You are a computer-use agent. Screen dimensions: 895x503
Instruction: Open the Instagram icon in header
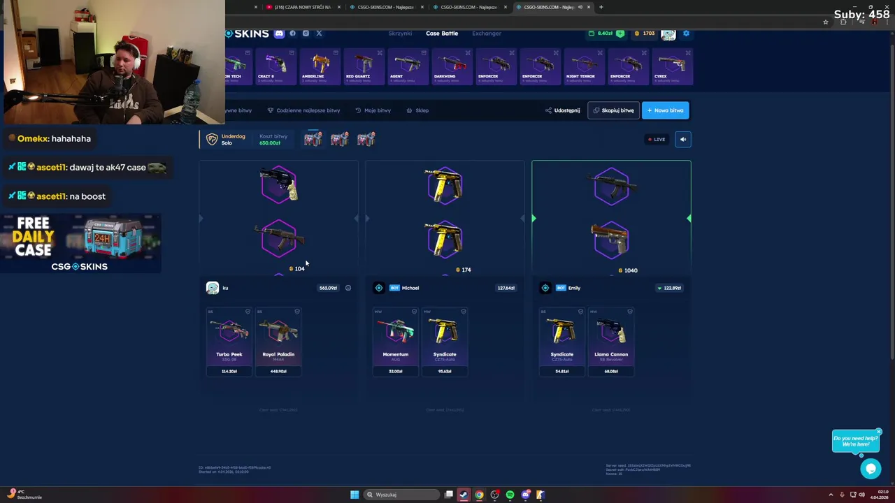306,33
